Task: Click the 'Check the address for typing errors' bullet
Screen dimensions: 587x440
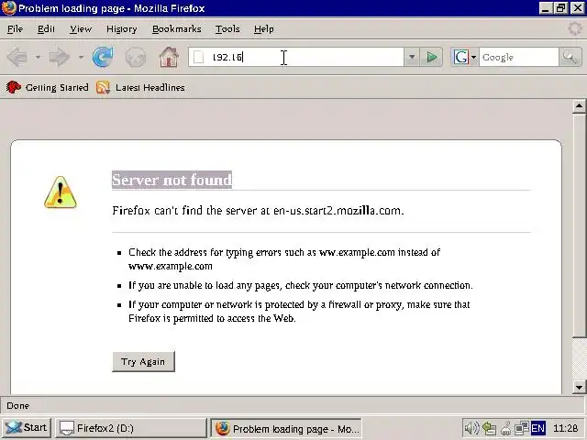Action: tap(284, 259)
